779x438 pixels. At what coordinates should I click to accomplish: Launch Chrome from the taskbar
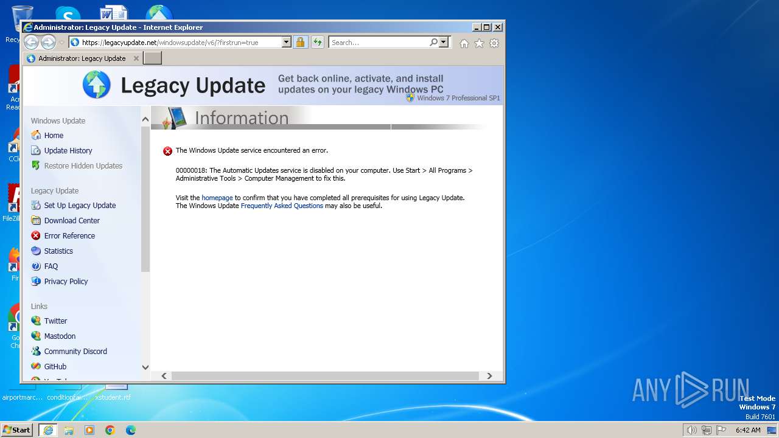(x=110, y=430)
